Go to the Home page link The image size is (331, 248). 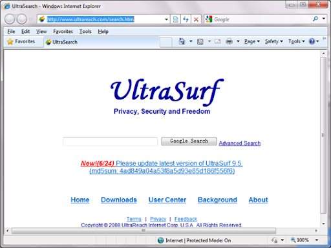click(x=80, y=200)
